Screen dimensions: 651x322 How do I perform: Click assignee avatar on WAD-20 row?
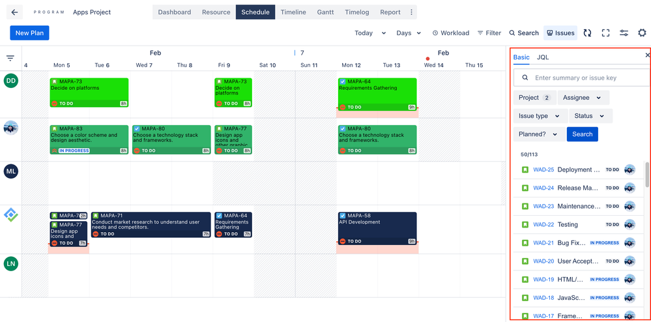(630, 261)
